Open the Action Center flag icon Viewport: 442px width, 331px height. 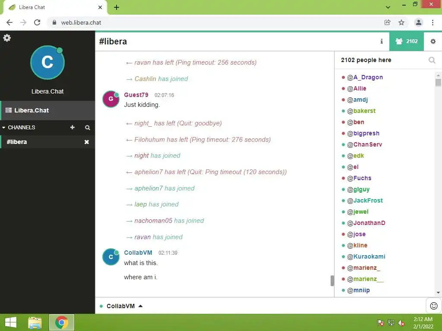[381, 323]
